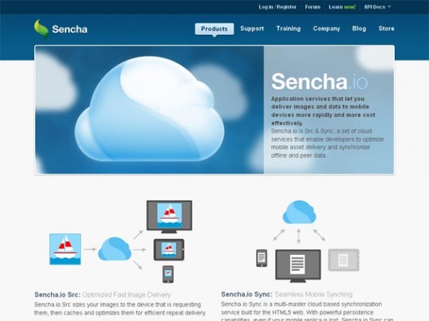Open the Forum link

coord(313,7)
